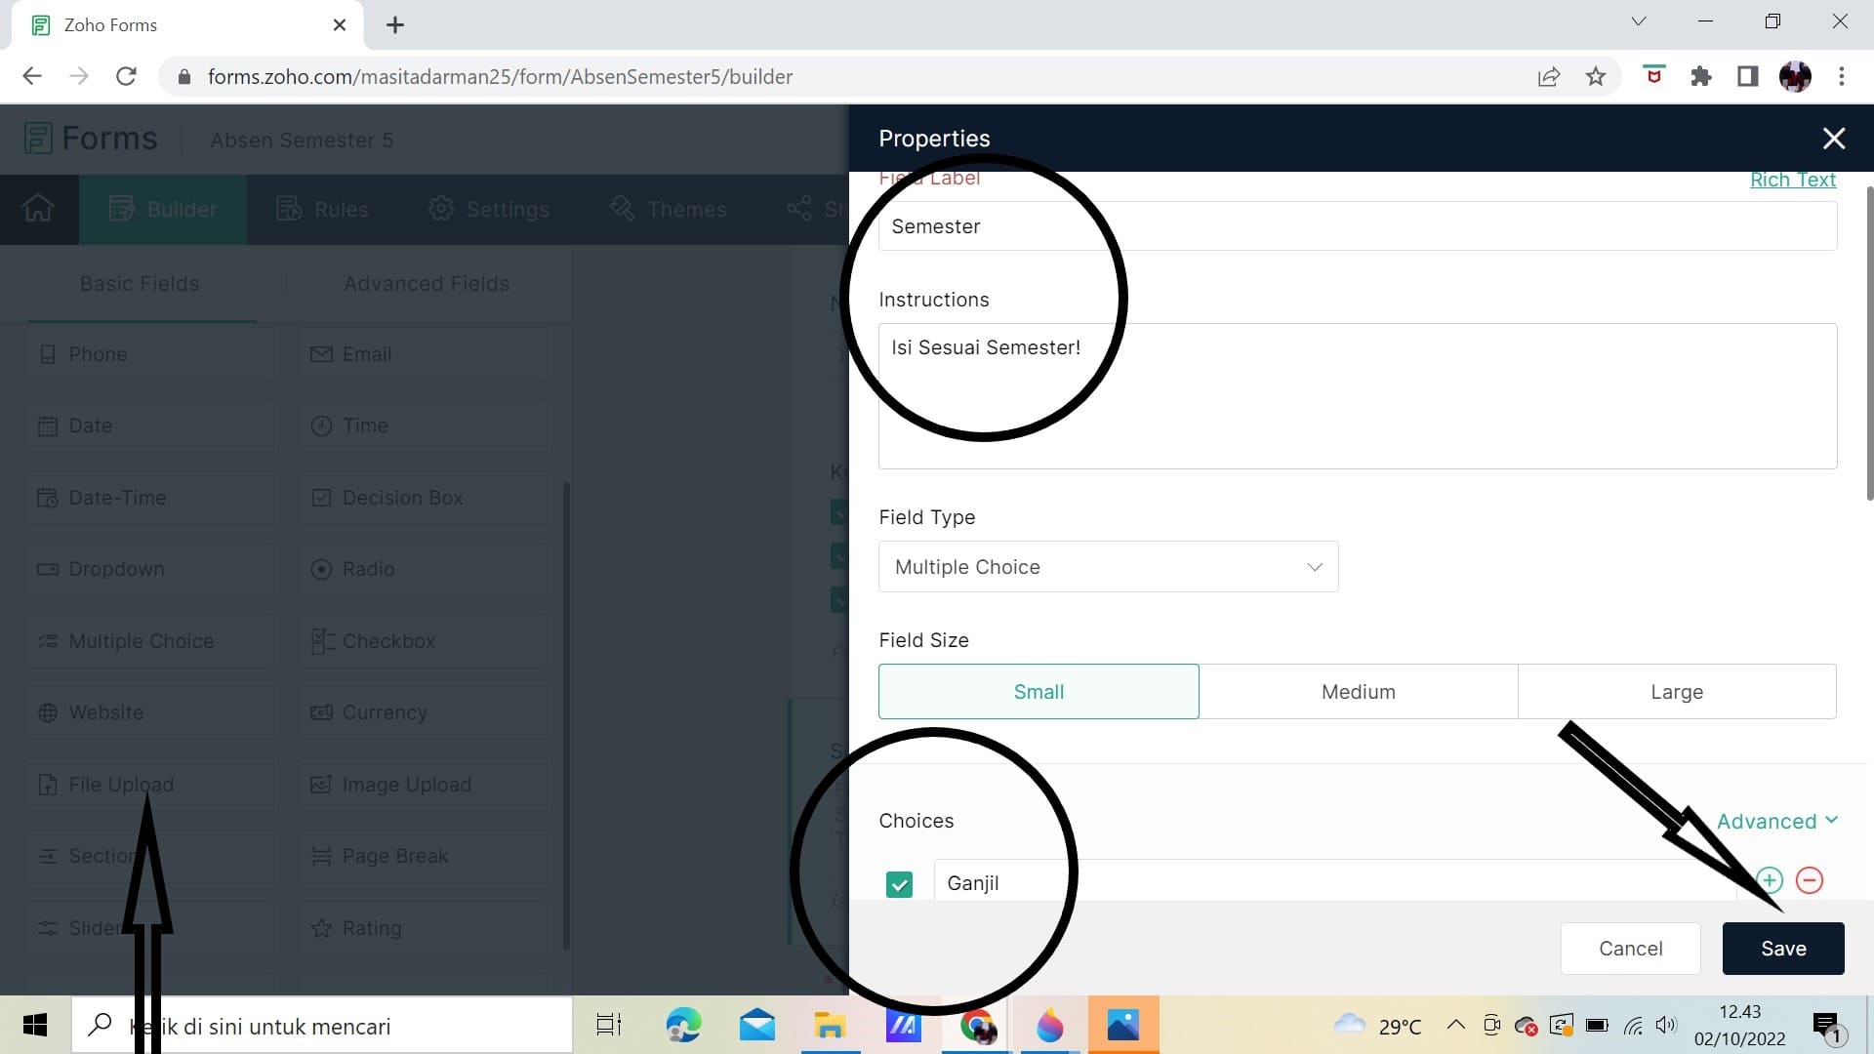Switch to the Themes tab
1874x1054 pixels.
click(x=668, y=210)
